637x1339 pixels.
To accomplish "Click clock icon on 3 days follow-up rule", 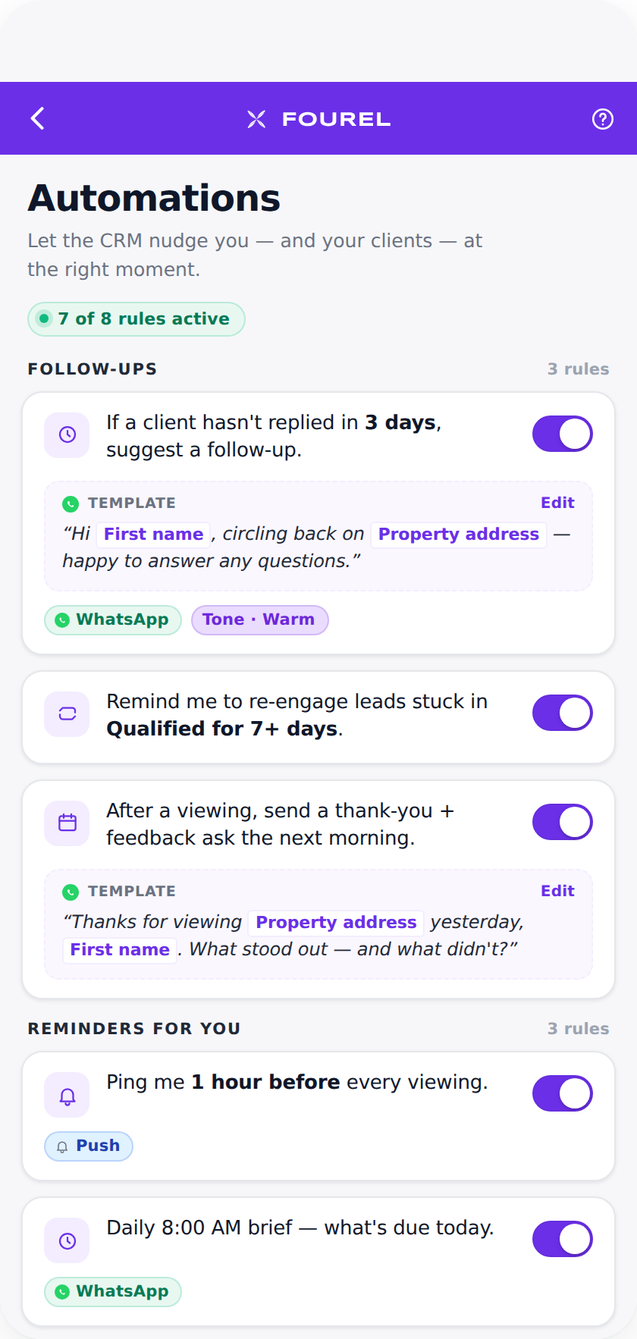I will click(x=67, y=434).
